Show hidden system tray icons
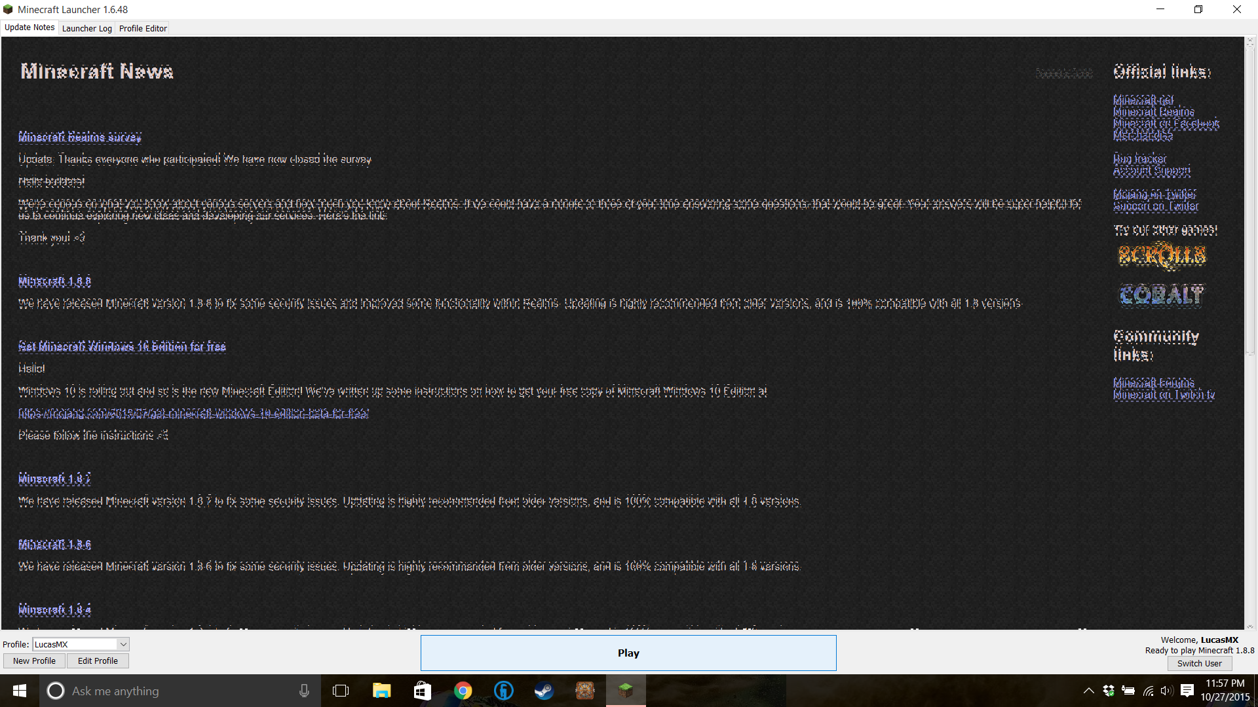This screenshot has height=707, width=1258. (1088, 691)
